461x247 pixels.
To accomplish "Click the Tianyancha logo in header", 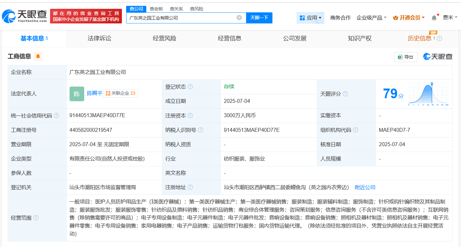I will pyautogui.click(x=24, y=16).
